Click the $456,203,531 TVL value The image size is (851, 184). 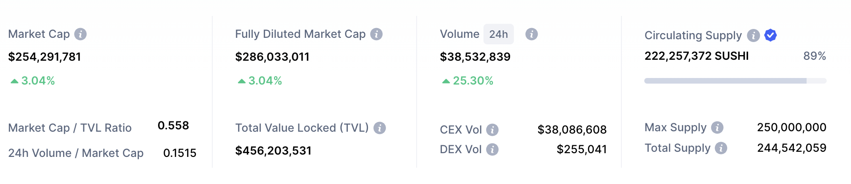click(273, 151)
